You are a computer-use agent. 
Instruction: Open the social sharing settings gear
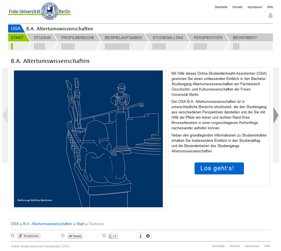[x=148, y=236]
